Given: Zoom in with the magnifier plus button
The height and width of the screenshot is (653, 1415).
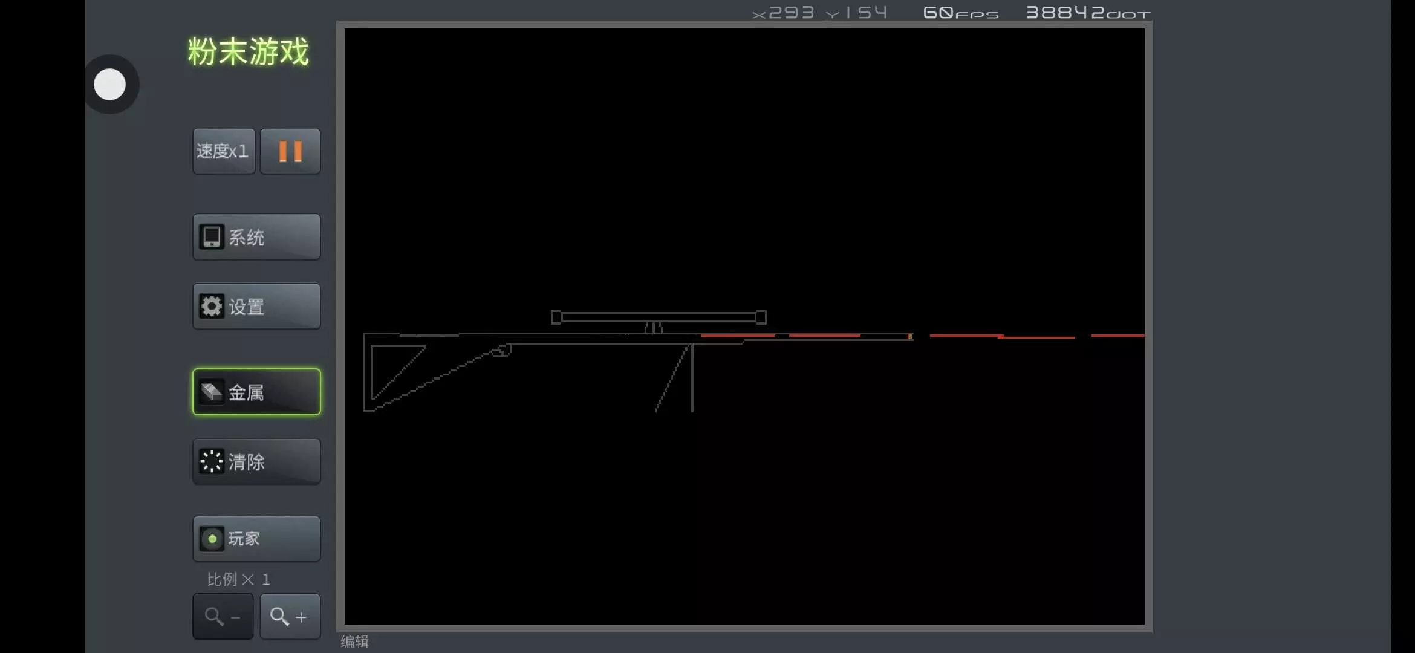Looking at the screenshot, I should click(290, 617).
